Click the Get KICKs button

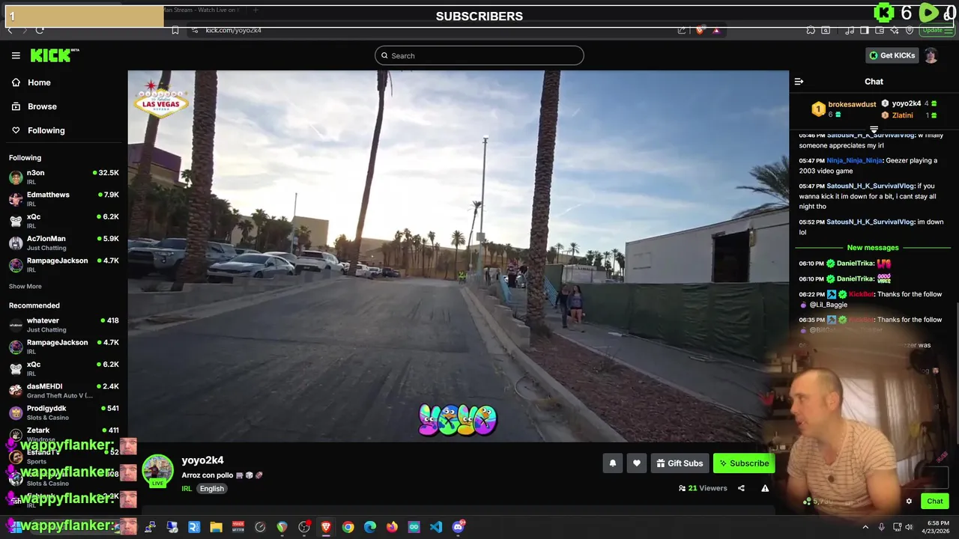tap(892, 55)
